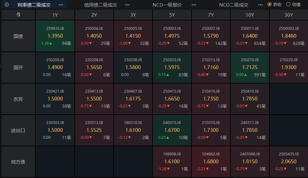
Task: Switch to the NCD一级报价 tab
Action: point(167,5)
